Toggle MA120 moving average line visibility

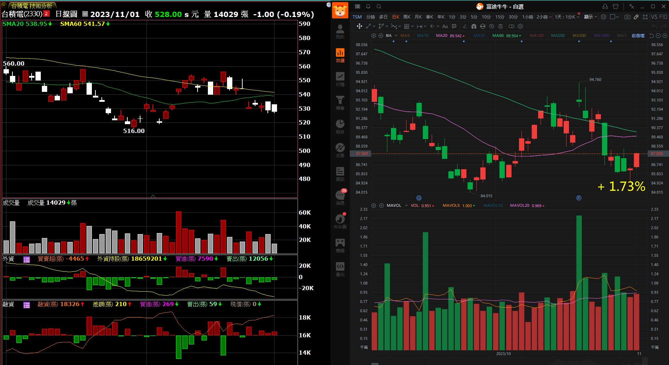[x=537, y=35]
